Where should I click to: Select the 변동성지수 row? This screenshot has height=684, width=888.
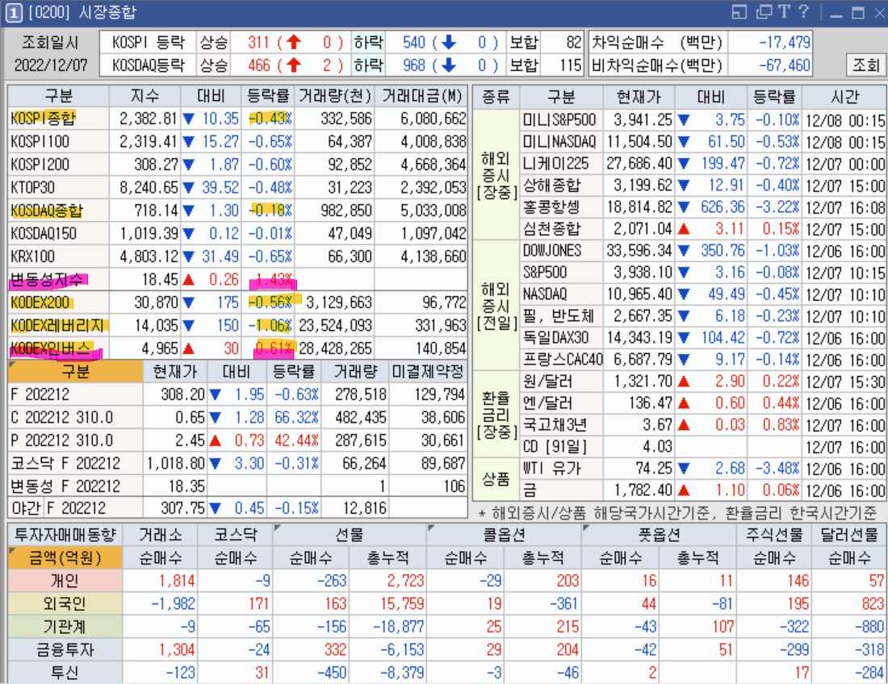(x=238, y=279)
